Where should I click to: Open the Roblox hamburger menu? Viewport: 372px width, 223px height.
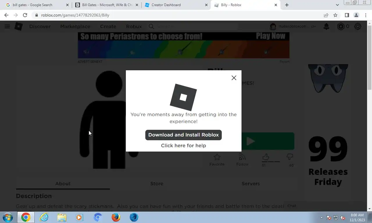coord(7,26)
